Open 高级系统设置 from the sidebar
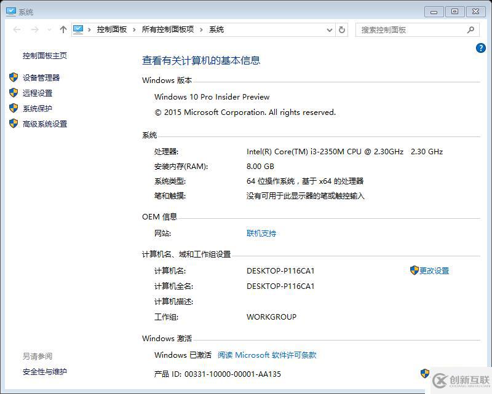 pyautogui.click(x=44, y=124)
